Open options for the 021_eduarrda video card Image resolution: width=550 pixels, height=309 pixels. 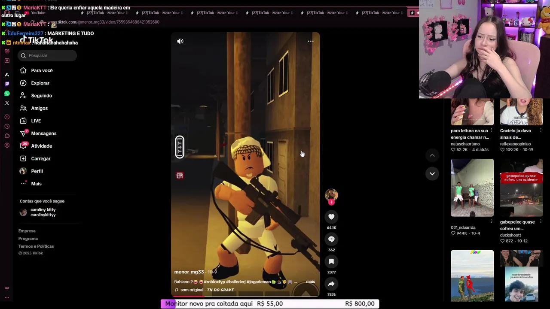(492, 221)
